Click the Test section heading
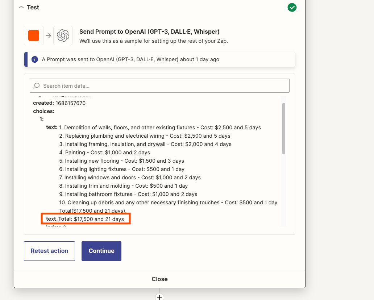The width and height of the screenshot is (374, 300). click(x=33, y=7)
